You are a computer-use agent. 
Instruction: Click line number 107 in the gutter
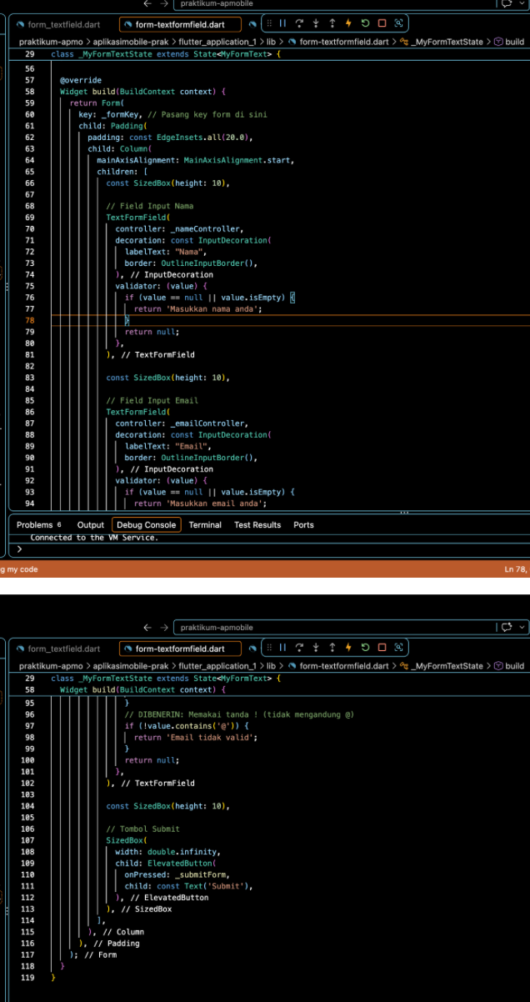pos(29,840)
